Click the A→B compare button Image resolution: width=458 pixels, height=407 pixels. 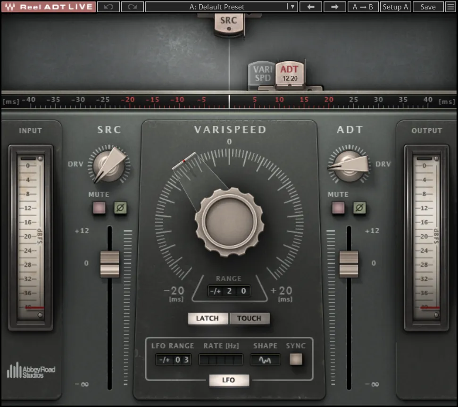tap(363, 7)
